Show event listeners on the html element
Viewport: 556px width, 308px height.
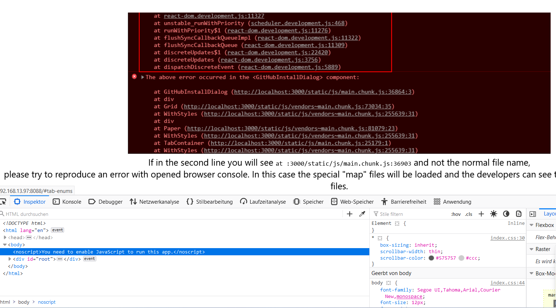click(57, 230)
